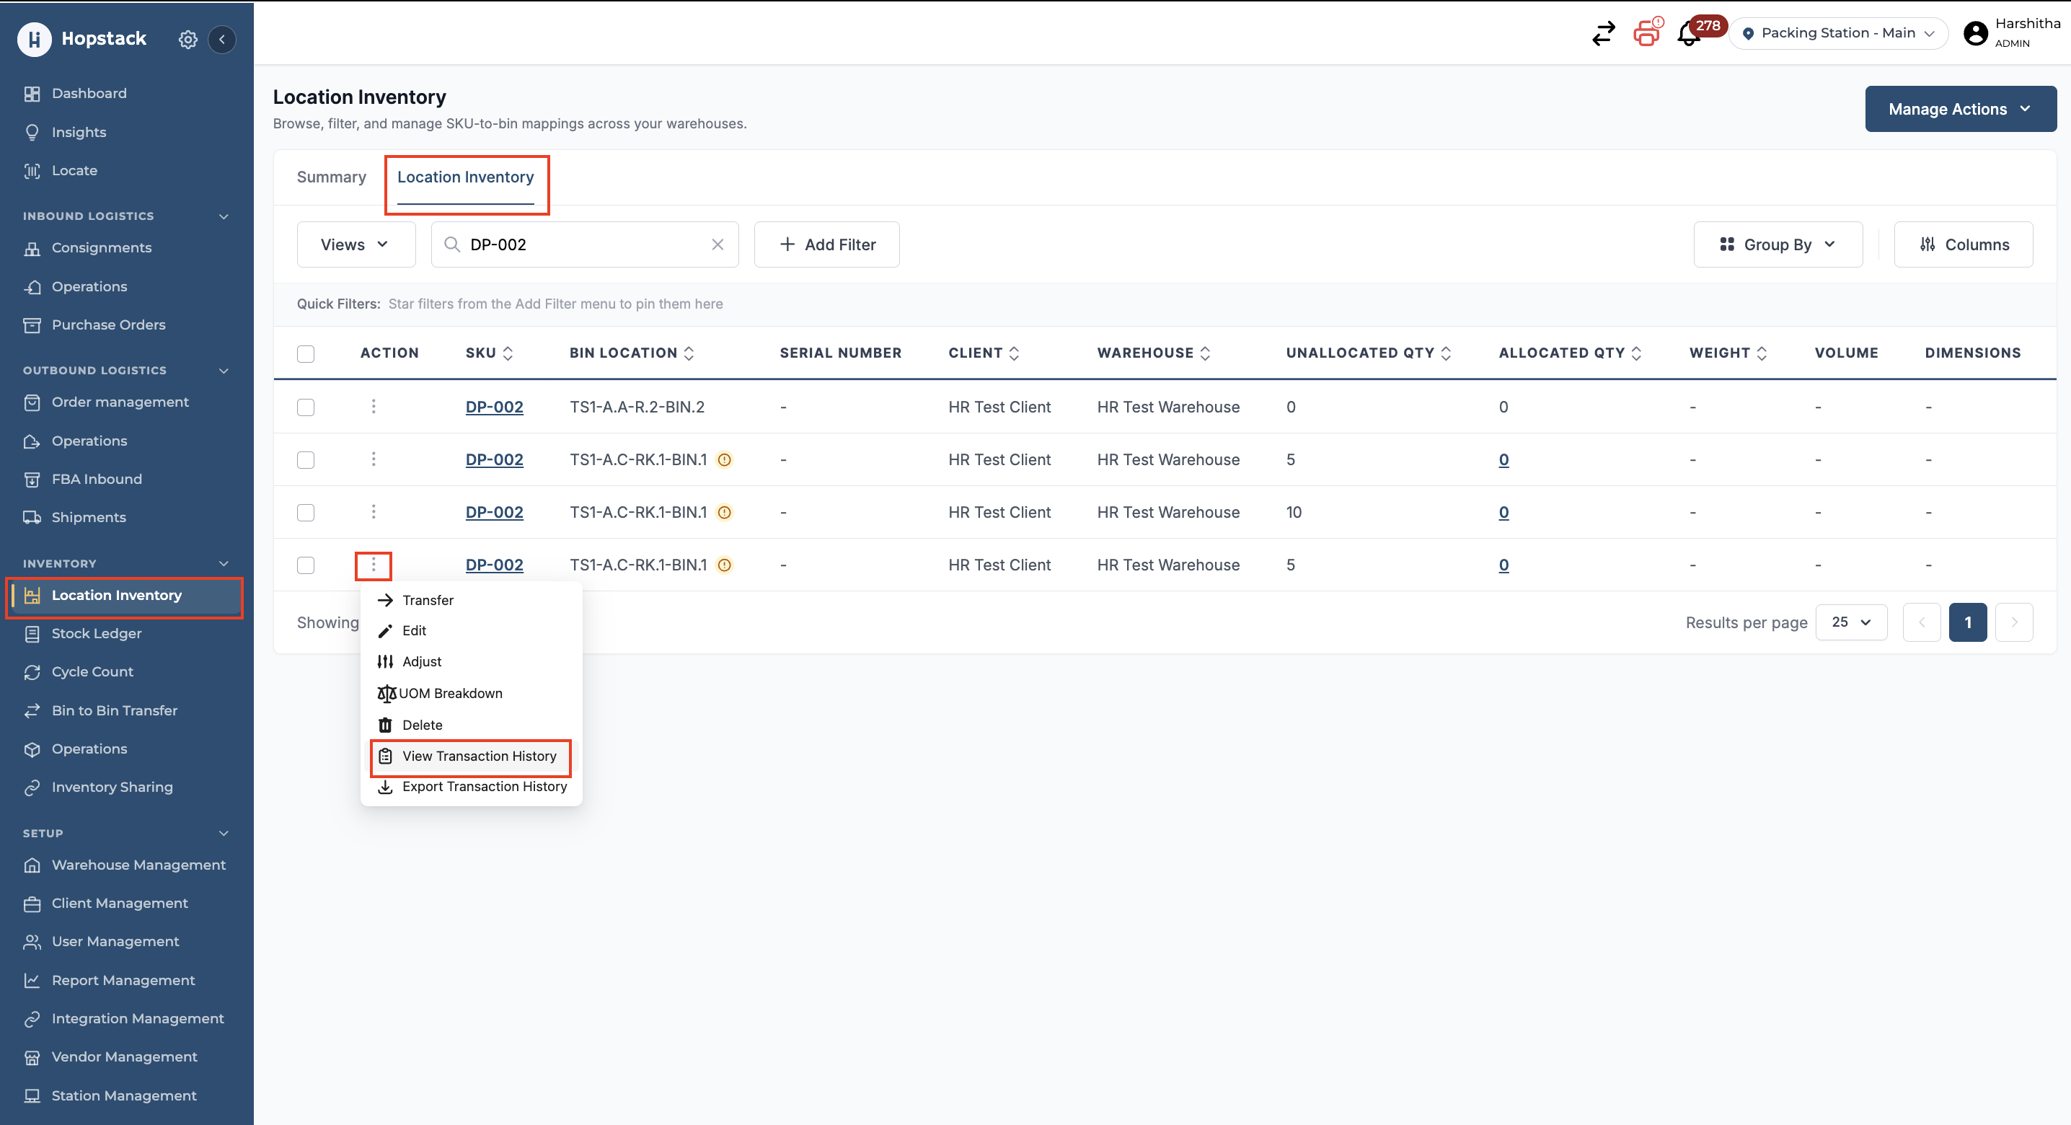Go to next page arrow

2013,622
